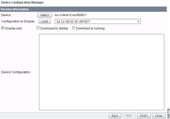Choose the Download to startup option
The height and width of the screenshot is (119, 170).
coord(38,28)
